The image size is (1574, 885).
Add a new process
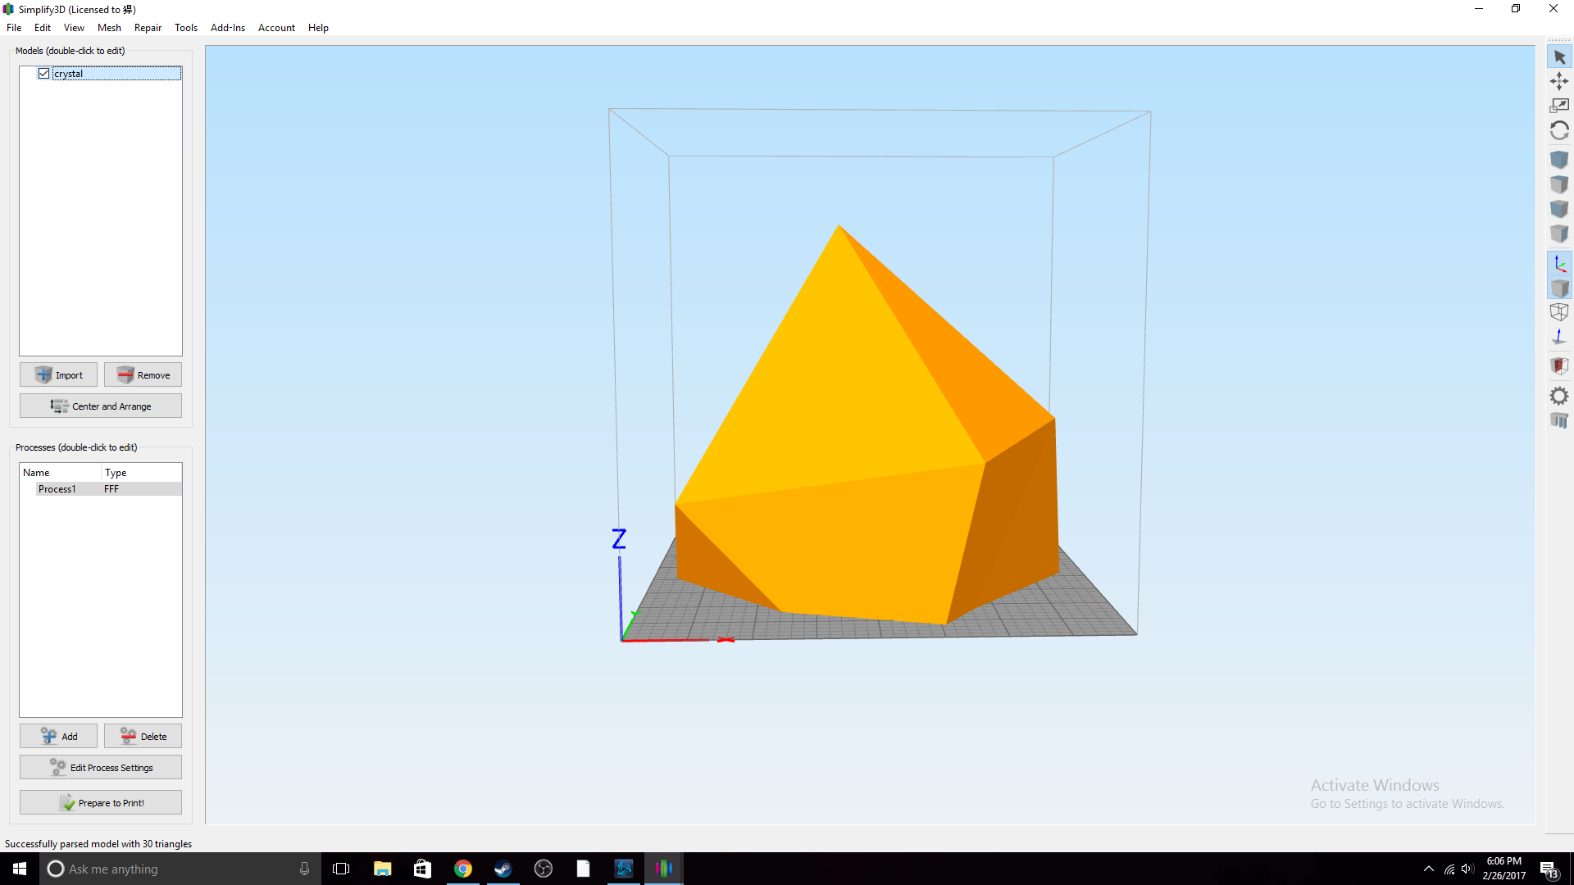tap(58, 737)
